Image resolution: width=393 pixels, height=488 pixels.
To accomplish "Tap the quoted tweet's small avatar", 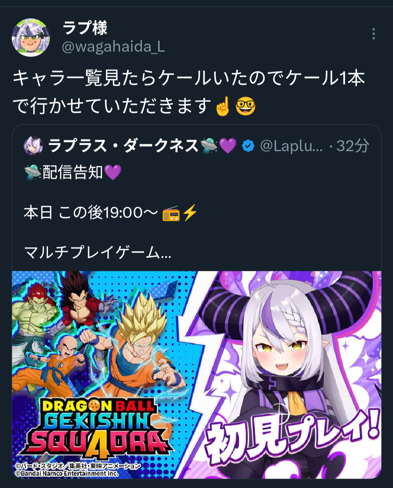I will click(x=33, y=146).
